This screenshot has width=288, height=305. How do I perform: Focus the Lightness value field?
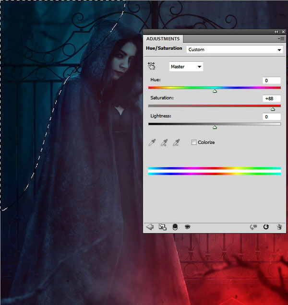coord(272,117)
